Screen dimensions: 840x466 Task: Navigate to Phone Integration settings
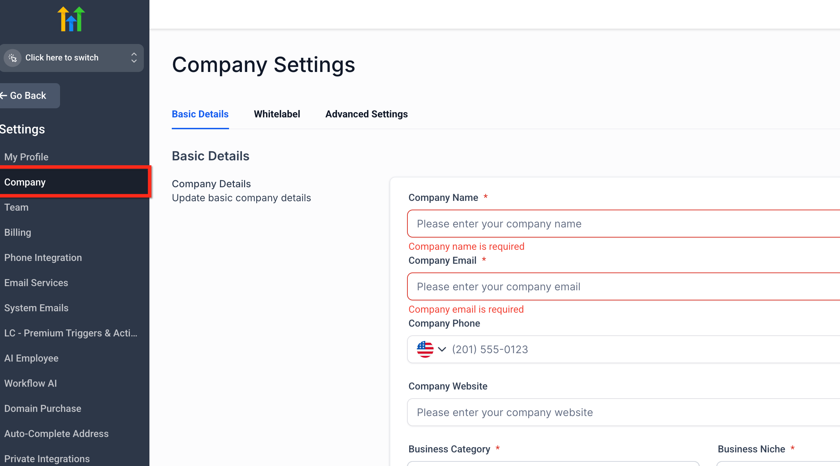(43, 257)
